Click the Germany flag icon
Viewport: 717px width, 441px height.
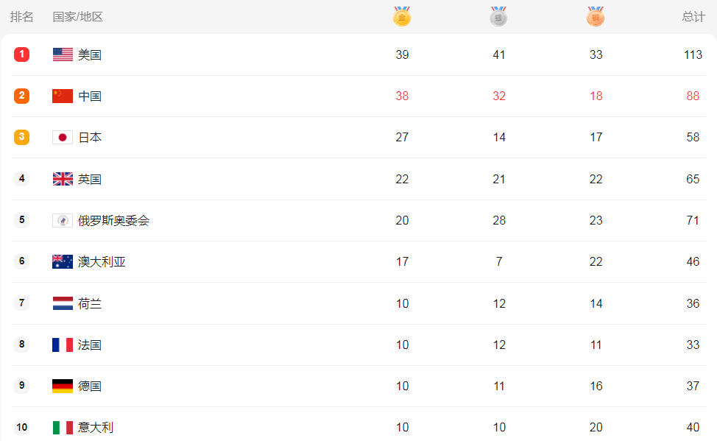(x=63, y=386)
